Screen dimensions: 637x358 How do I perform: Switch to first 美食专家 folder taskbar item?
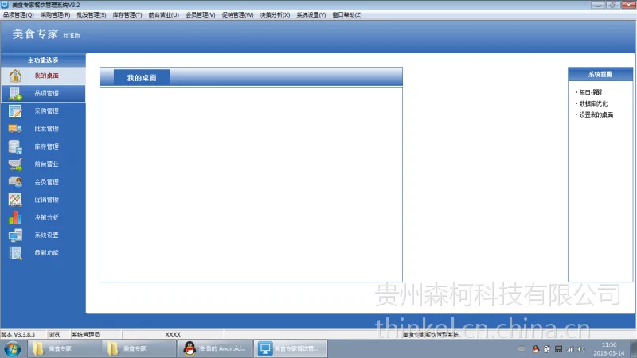pos(64,348)
